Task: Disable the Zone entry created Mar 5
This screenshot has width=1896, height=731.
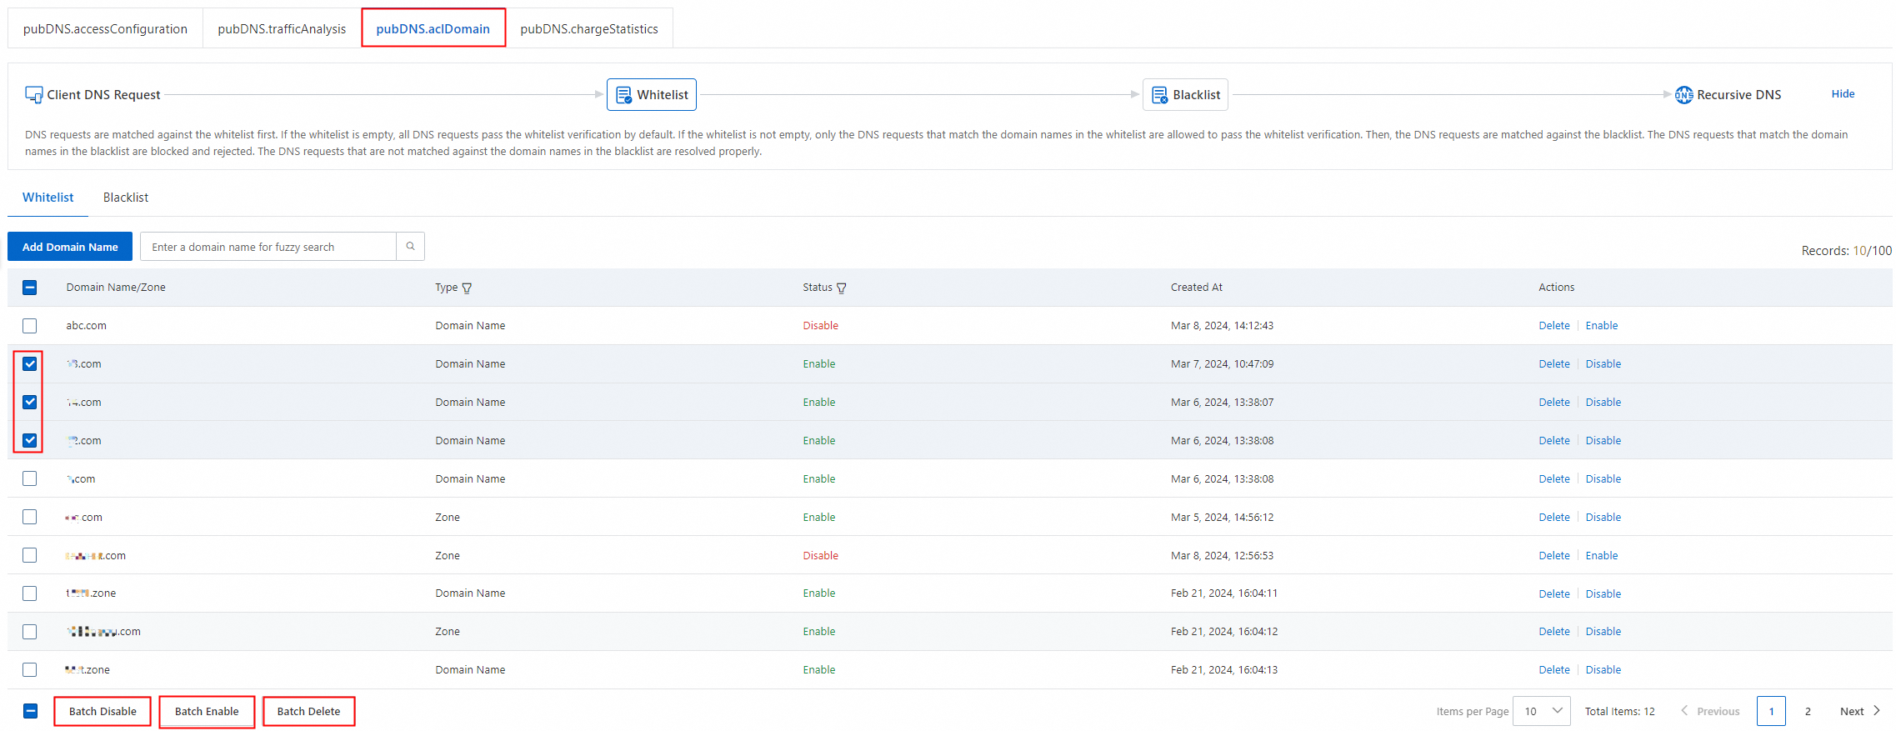Action: pos(1603,518)
